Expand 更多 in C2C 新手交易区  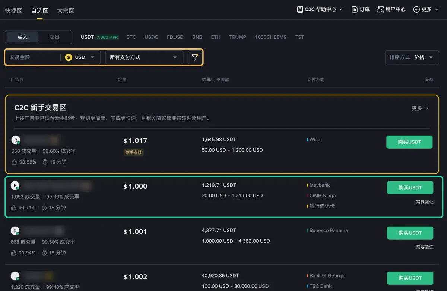[x=420, y=108]
